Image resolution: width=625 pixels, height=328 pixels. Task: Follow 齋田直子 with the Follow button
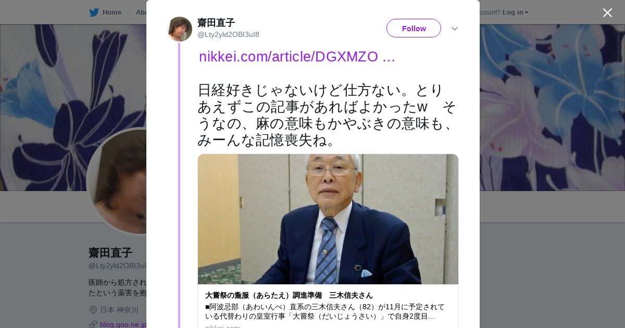414,28
